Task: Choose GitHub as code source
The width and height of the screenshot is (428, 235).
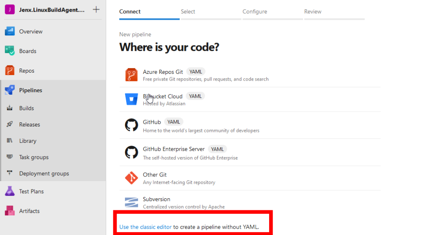Action: tap(250, 125)
